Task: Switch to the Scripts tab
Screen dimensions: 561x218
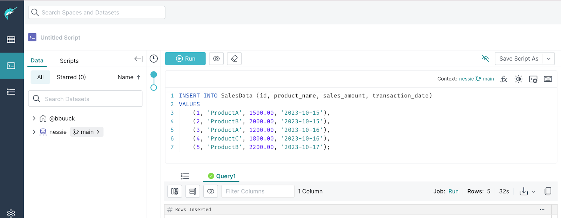Action: click(69, 61)
